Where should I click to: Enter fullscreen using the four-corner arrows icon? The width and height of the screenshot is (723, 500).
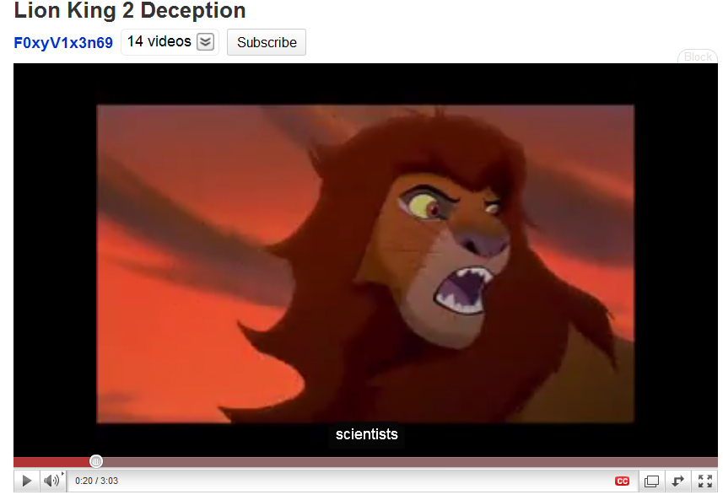pyautogui.click(x=705, y=481)
